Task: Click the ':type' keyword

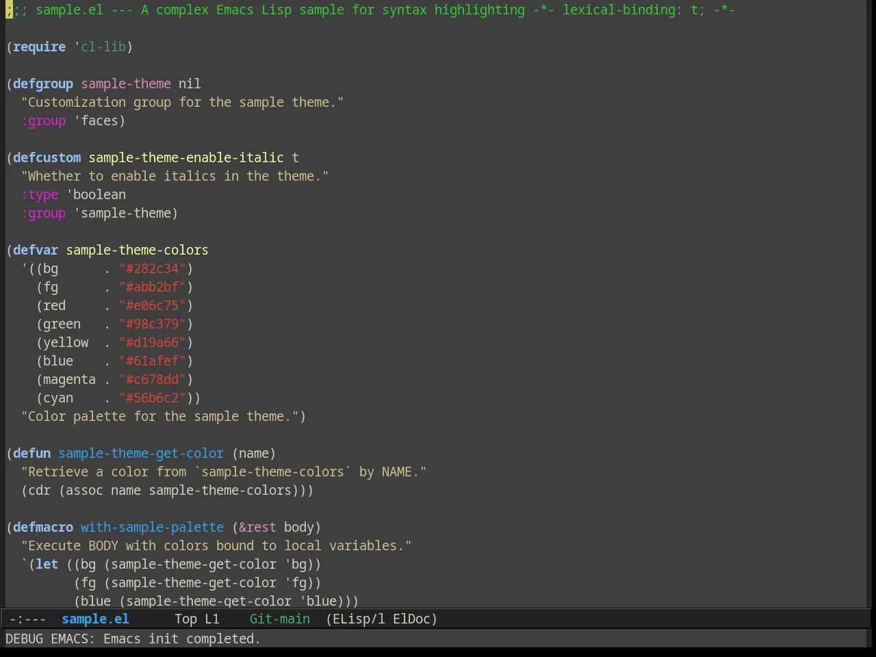Action: pos(40,194)
